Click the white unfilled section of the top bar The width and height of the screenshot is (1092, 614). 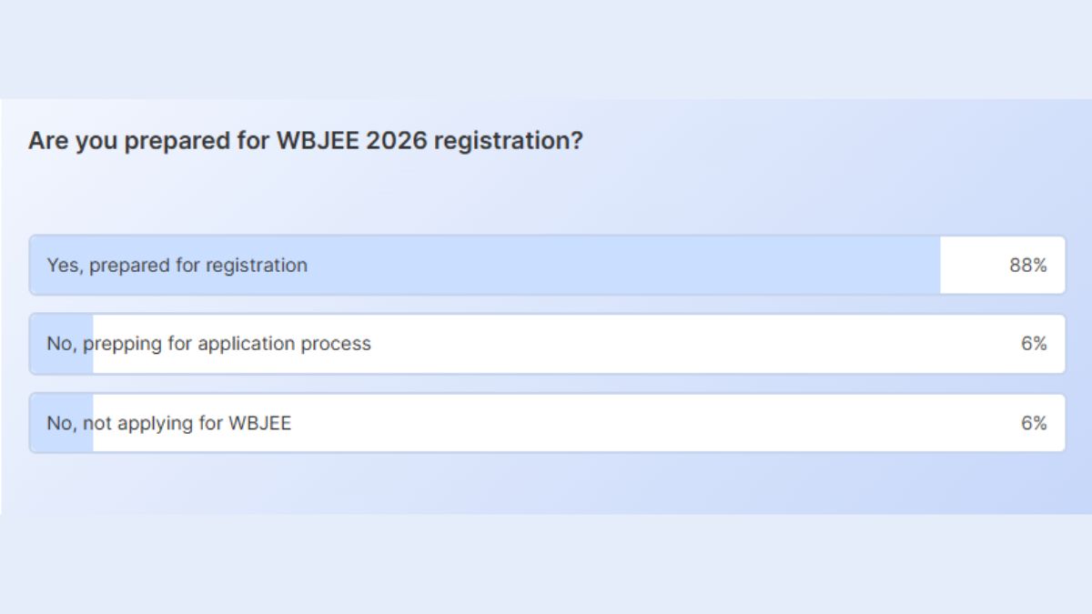point(974,265)
